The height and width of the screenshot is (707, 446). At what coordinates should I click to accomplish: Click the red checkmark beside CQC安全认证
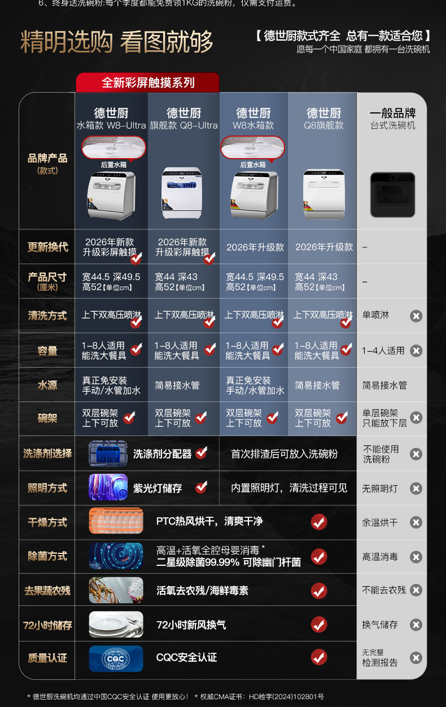pos(319,657)
